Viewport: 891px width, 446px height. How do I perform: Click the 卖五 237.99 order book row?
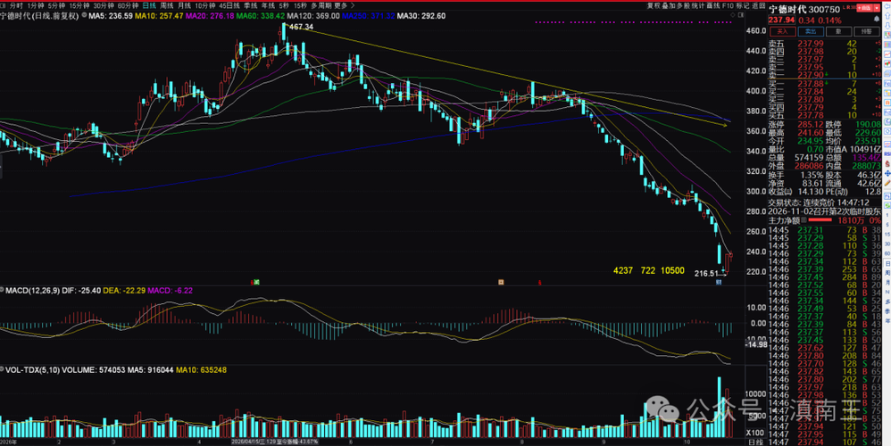coord(825,44)
